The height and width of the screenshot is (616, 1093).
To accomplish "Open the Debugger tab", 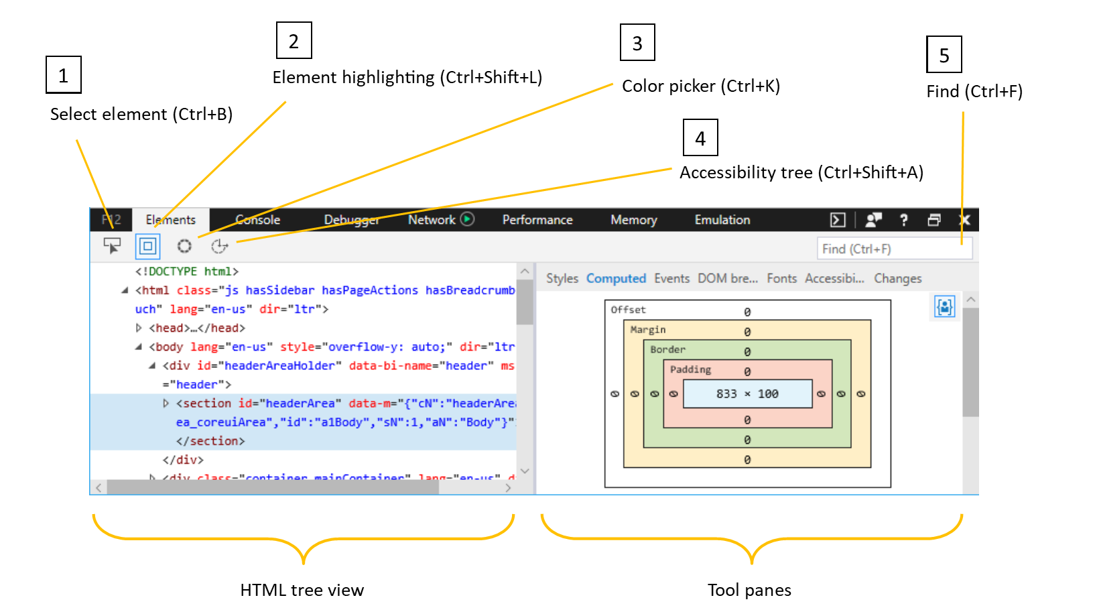I will 351,220.
